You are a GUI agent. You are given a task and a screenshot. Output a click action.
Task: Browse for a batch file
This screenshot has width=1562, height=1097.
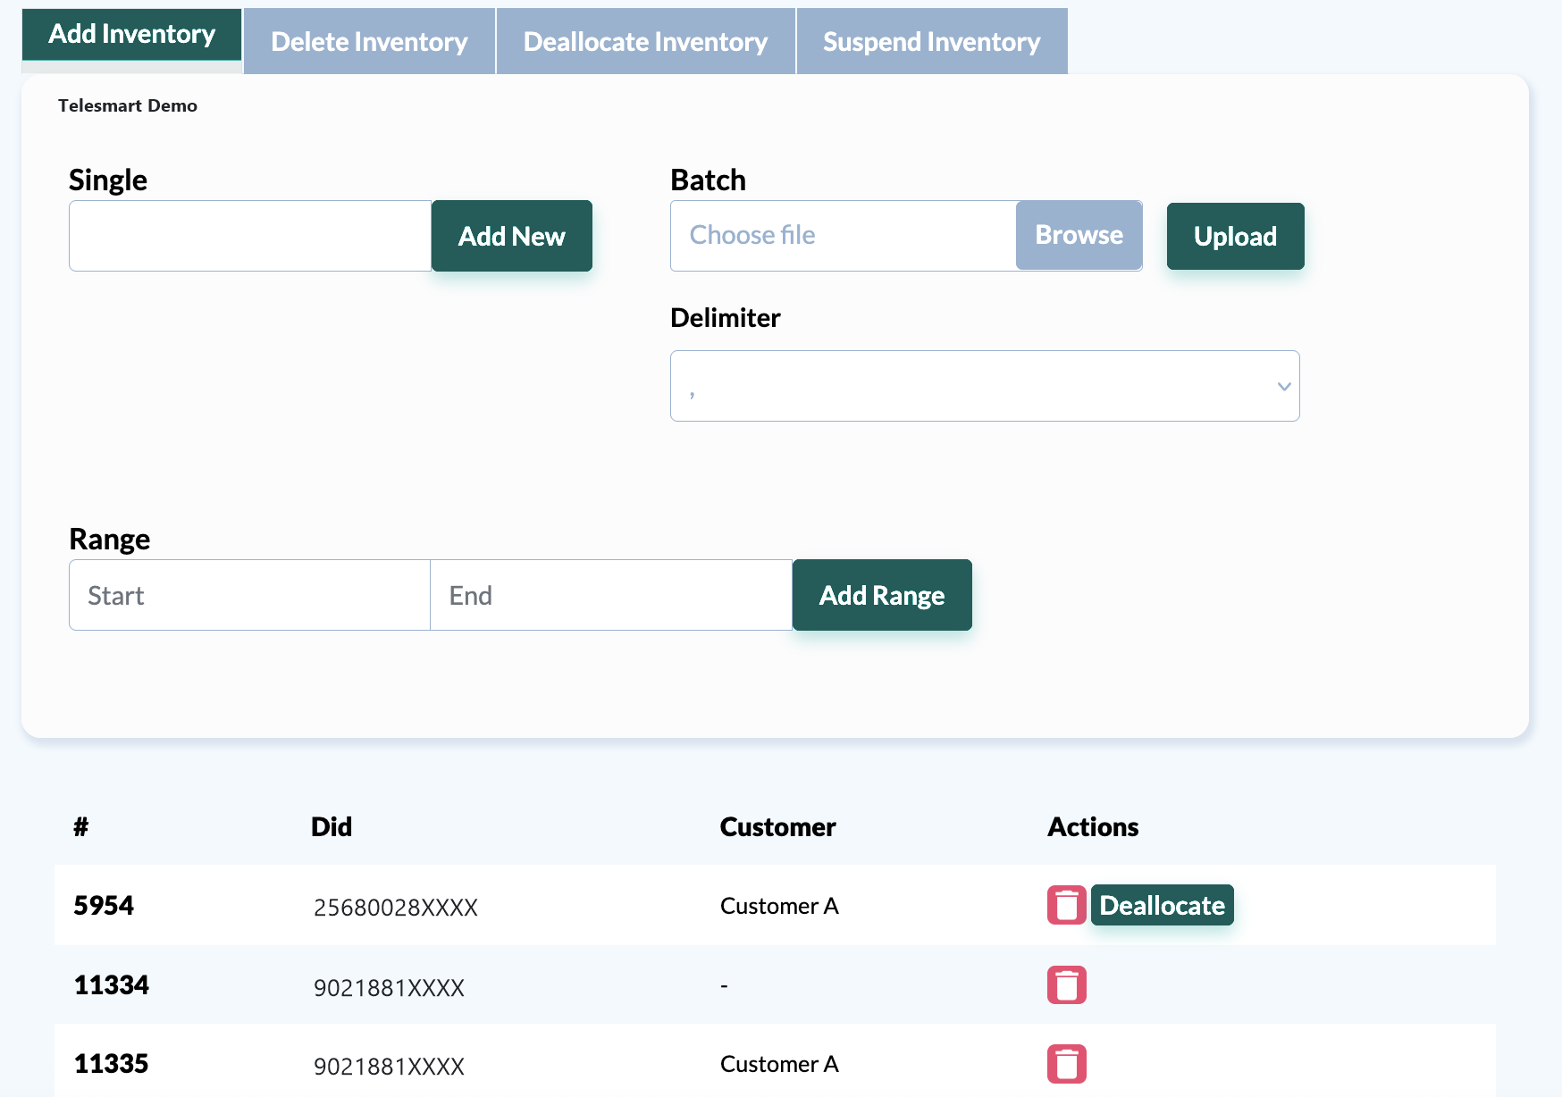click(x=1079, y=235)
